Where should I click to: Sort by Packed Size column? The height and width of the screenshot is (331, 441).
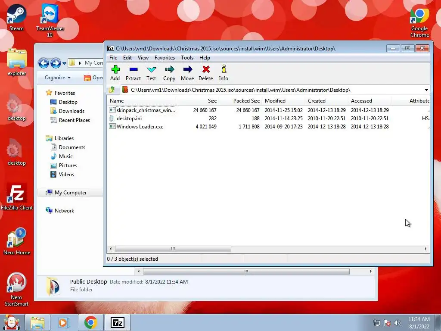click(240, 101)
